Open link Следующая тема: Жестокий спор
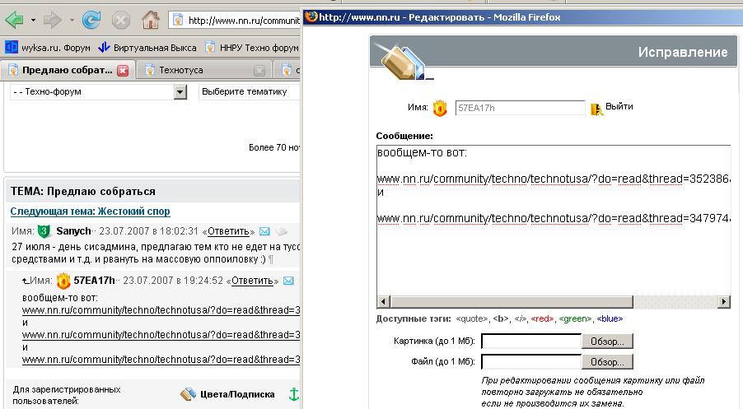The width and height of the screenshot is (743, 409). (90, 211)
